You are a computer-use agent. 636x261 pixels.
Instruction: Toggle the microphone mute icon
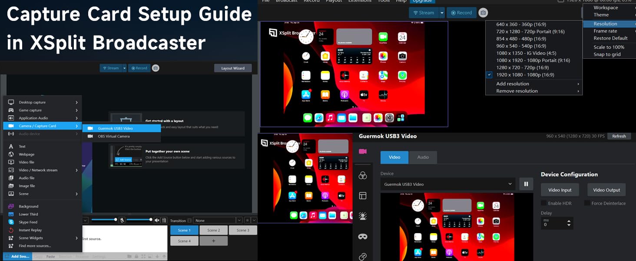[x=122, y=220]
